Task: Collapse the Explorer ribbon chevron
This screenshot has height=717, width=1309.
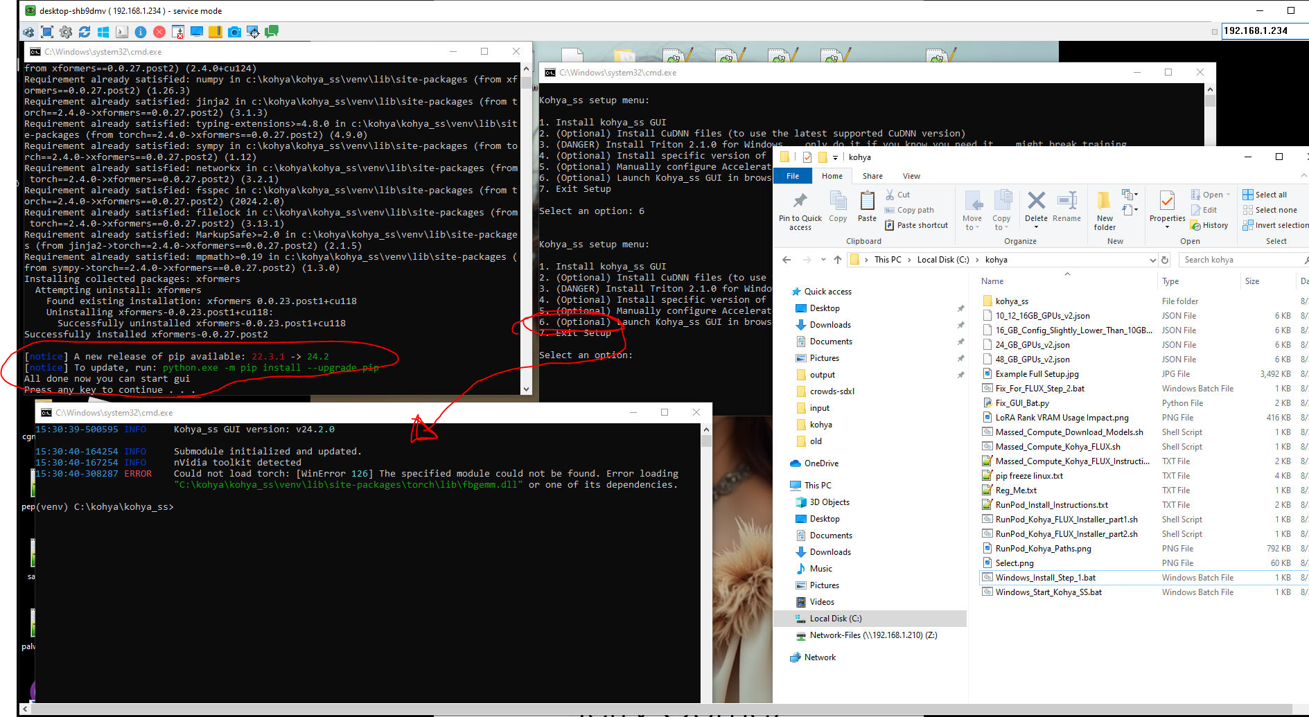Action: coord(1303,176)
